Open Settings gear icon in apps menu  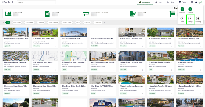click(x=190, y=18)
